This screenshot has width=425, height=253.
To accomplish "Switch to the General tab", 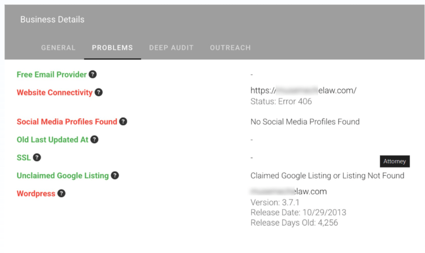I will [58, 48].
